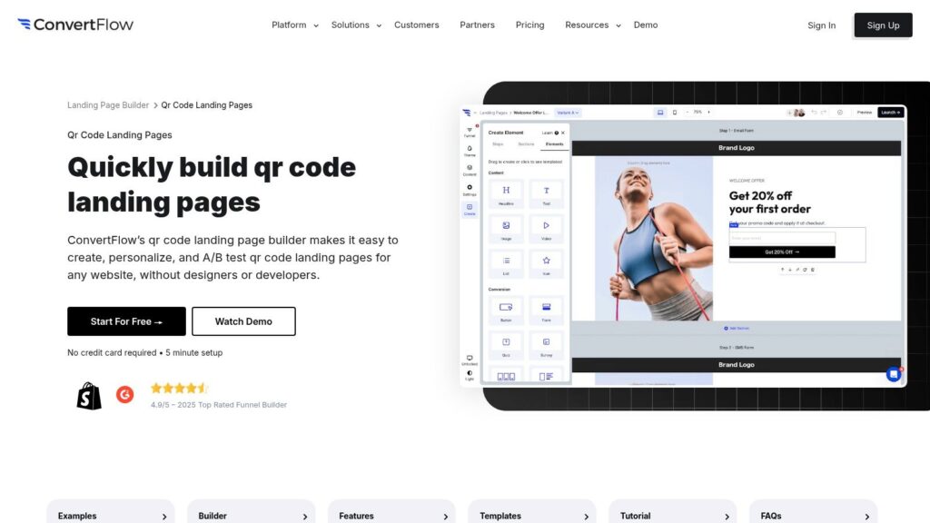This screenshot has width=930, height=523.
Task: Expand the Platform dropdown menu
Action: 295,25
